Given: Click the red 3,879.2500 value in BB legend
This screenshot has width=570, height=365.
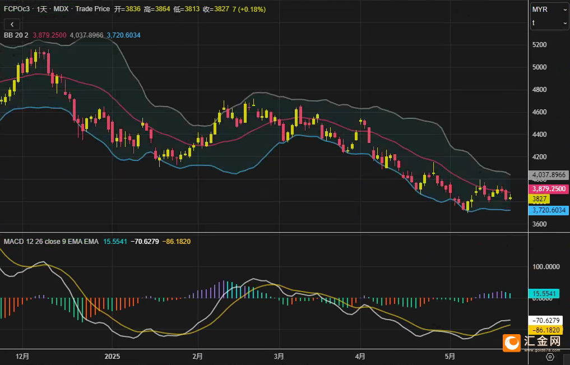Looking at the screenshot, I should point(49,35).
